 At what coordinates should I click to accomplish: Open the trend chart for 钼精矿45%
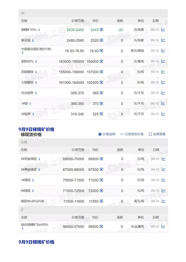click(163, 29)
